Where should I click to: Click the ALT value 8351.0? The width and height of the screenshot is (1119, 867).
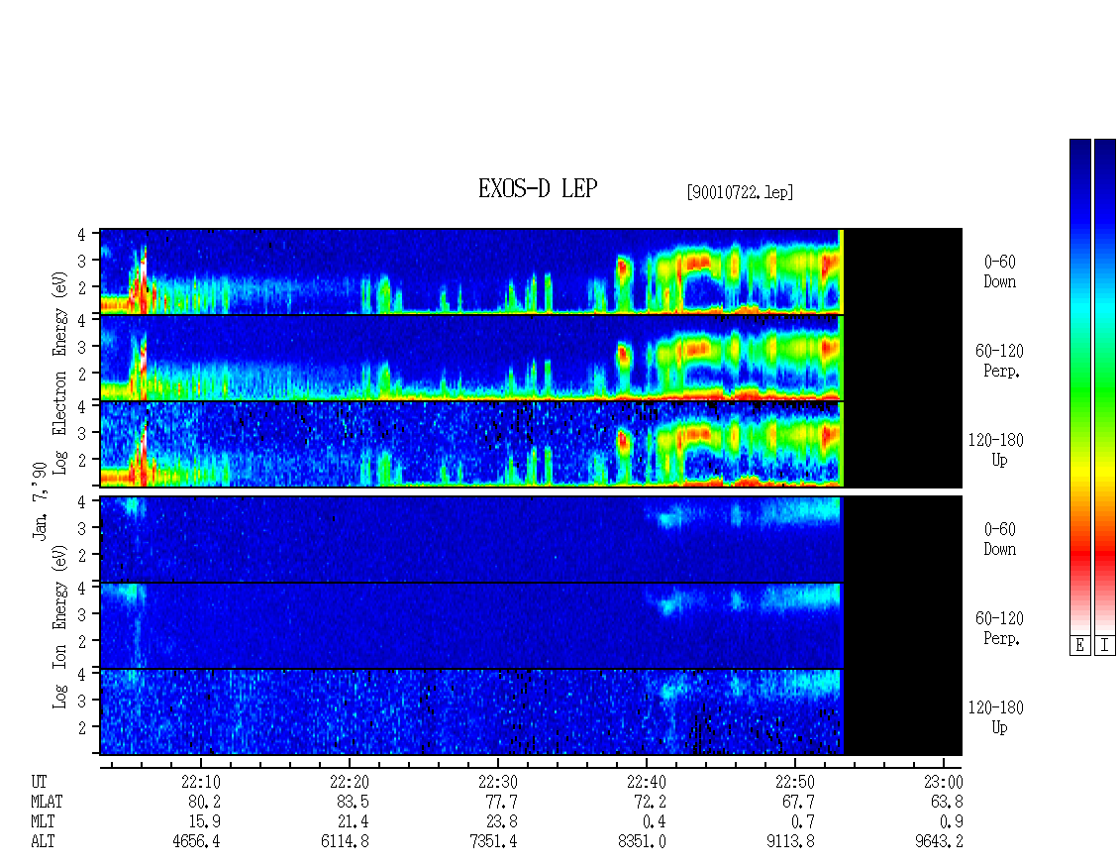pos(642,842)
